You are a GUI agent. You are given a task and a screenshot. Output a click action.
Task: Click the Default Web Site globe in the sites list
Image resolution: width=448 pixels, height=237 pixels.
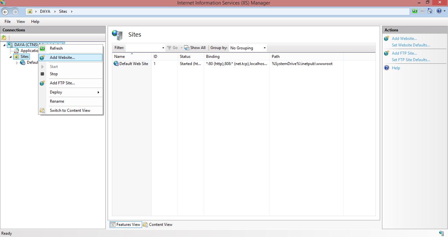tap(116, 64)
